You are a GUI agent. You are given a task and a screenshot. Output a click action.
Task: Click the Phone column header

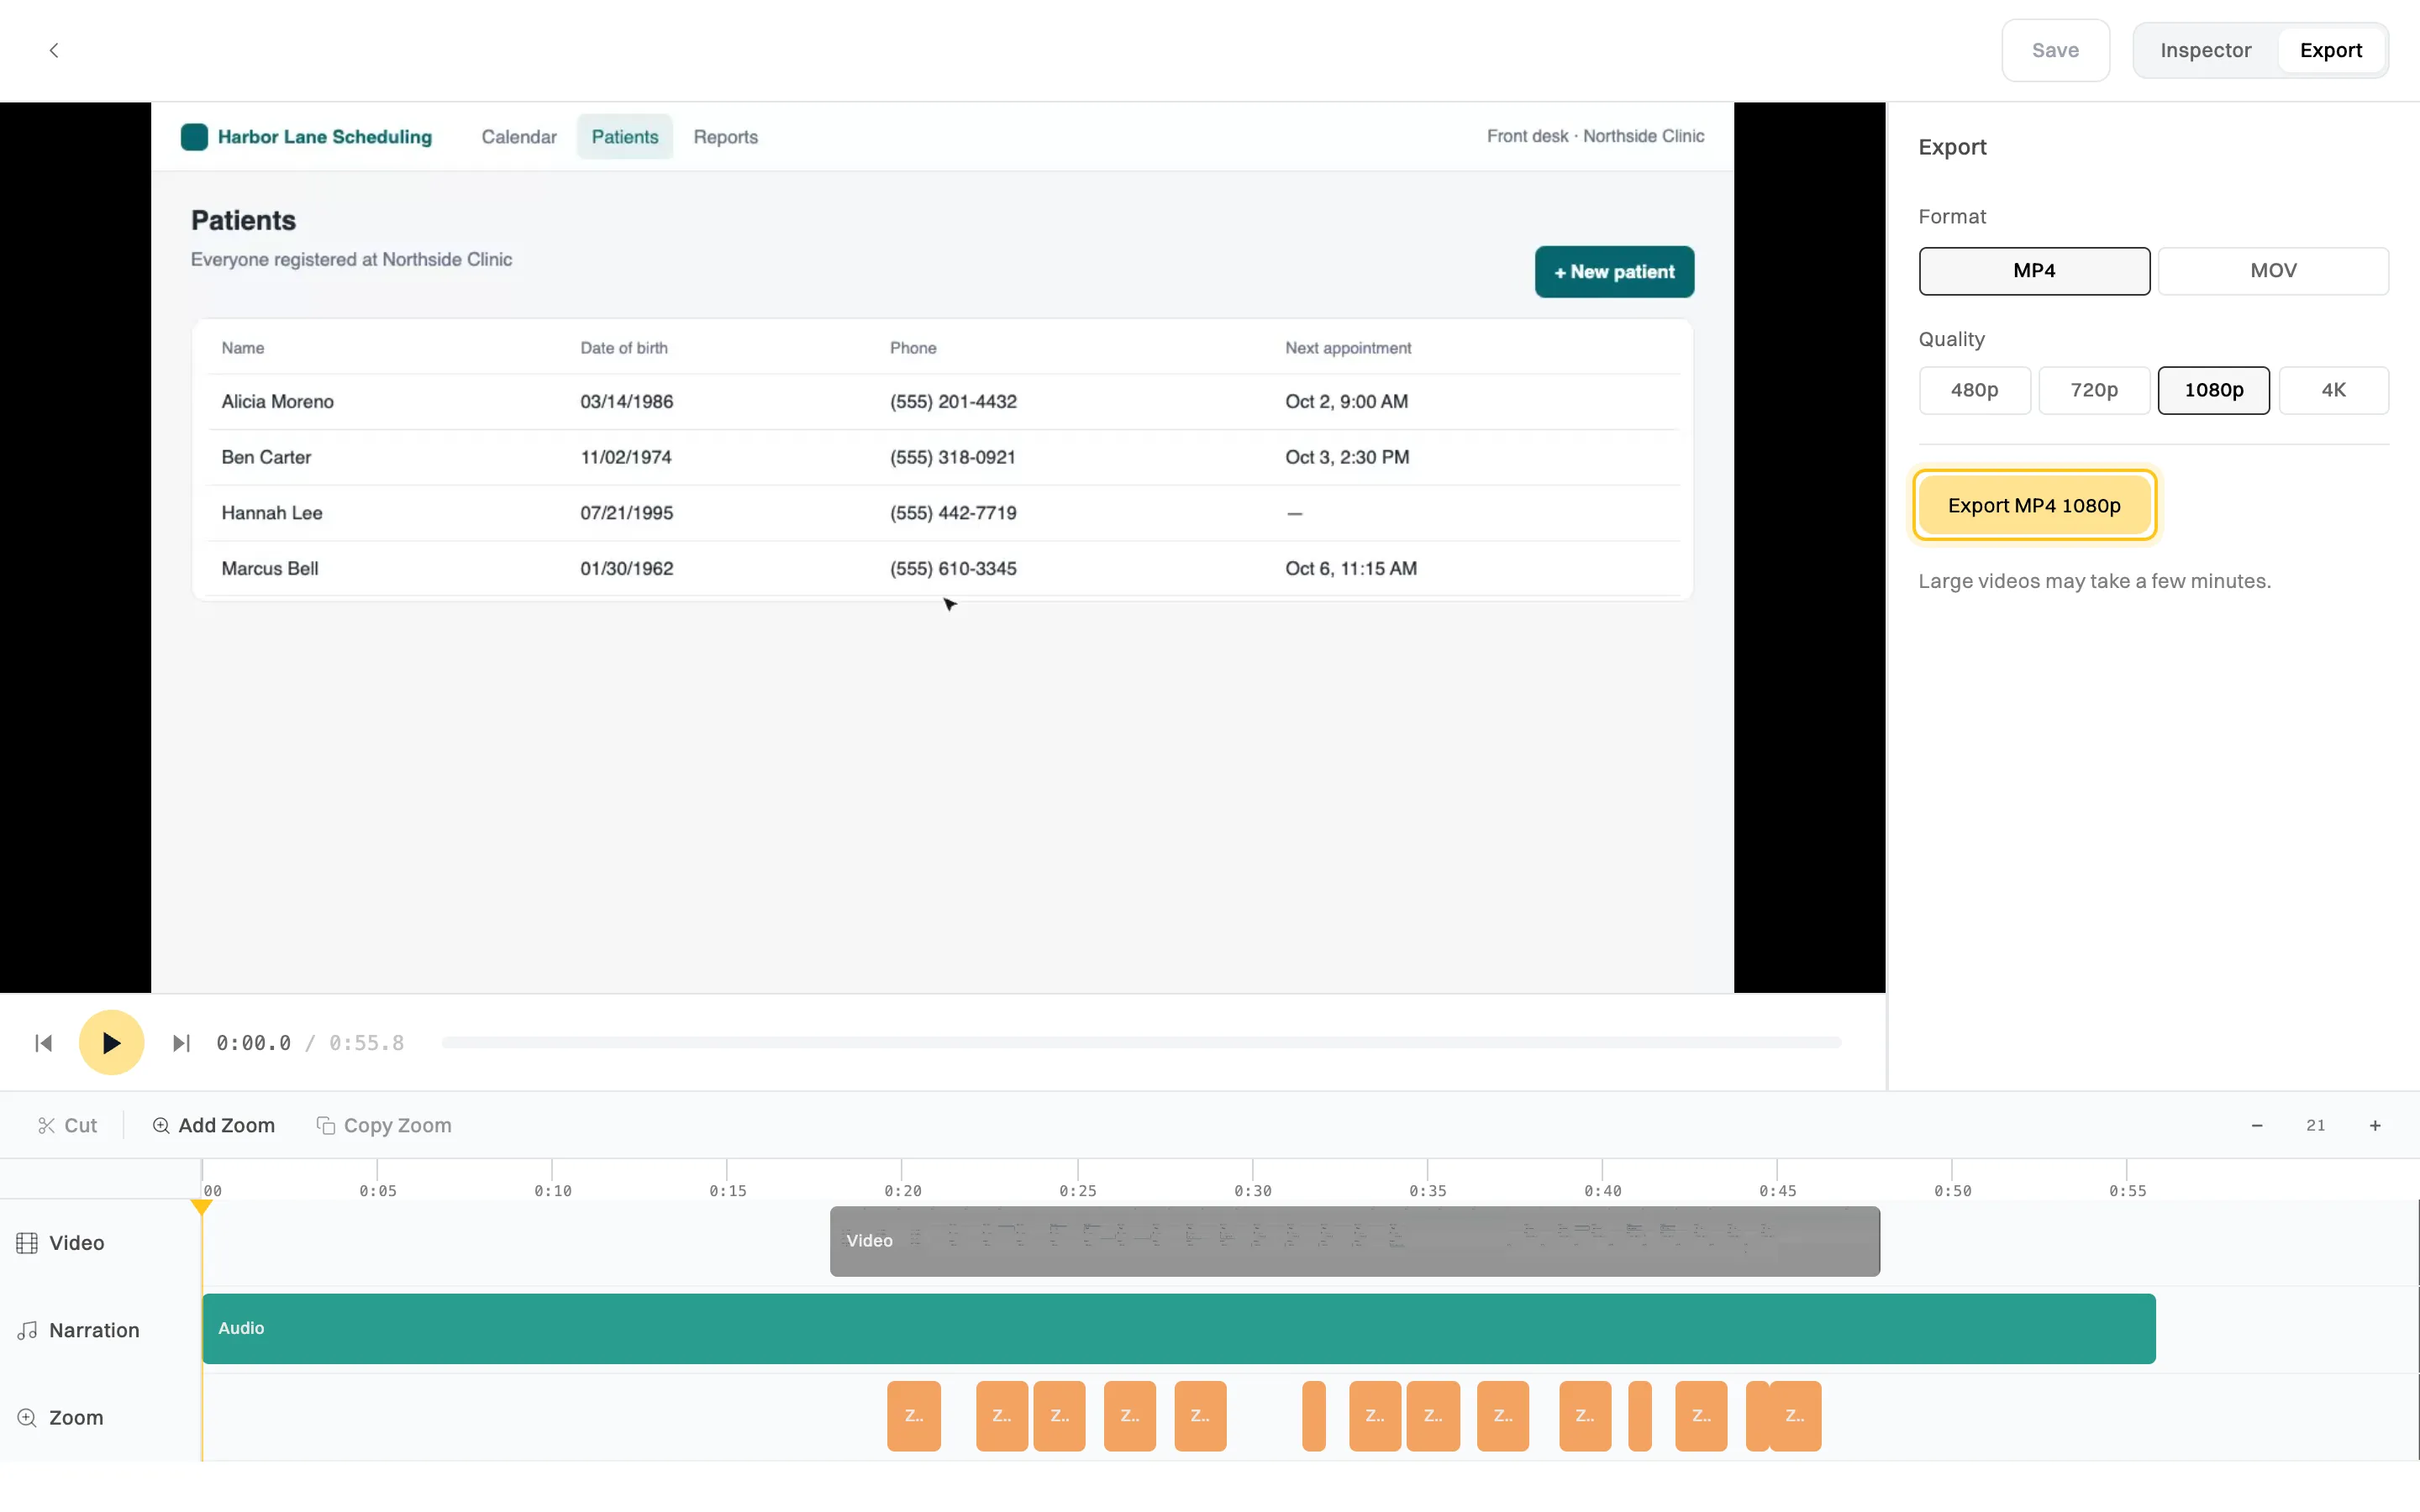coord(913,348)
